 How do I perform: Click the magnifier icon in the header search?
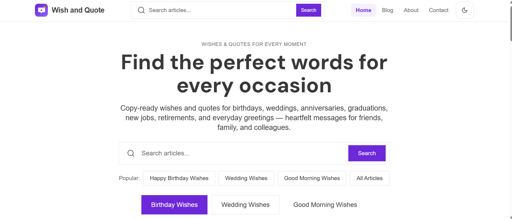[x=141, y=10]
